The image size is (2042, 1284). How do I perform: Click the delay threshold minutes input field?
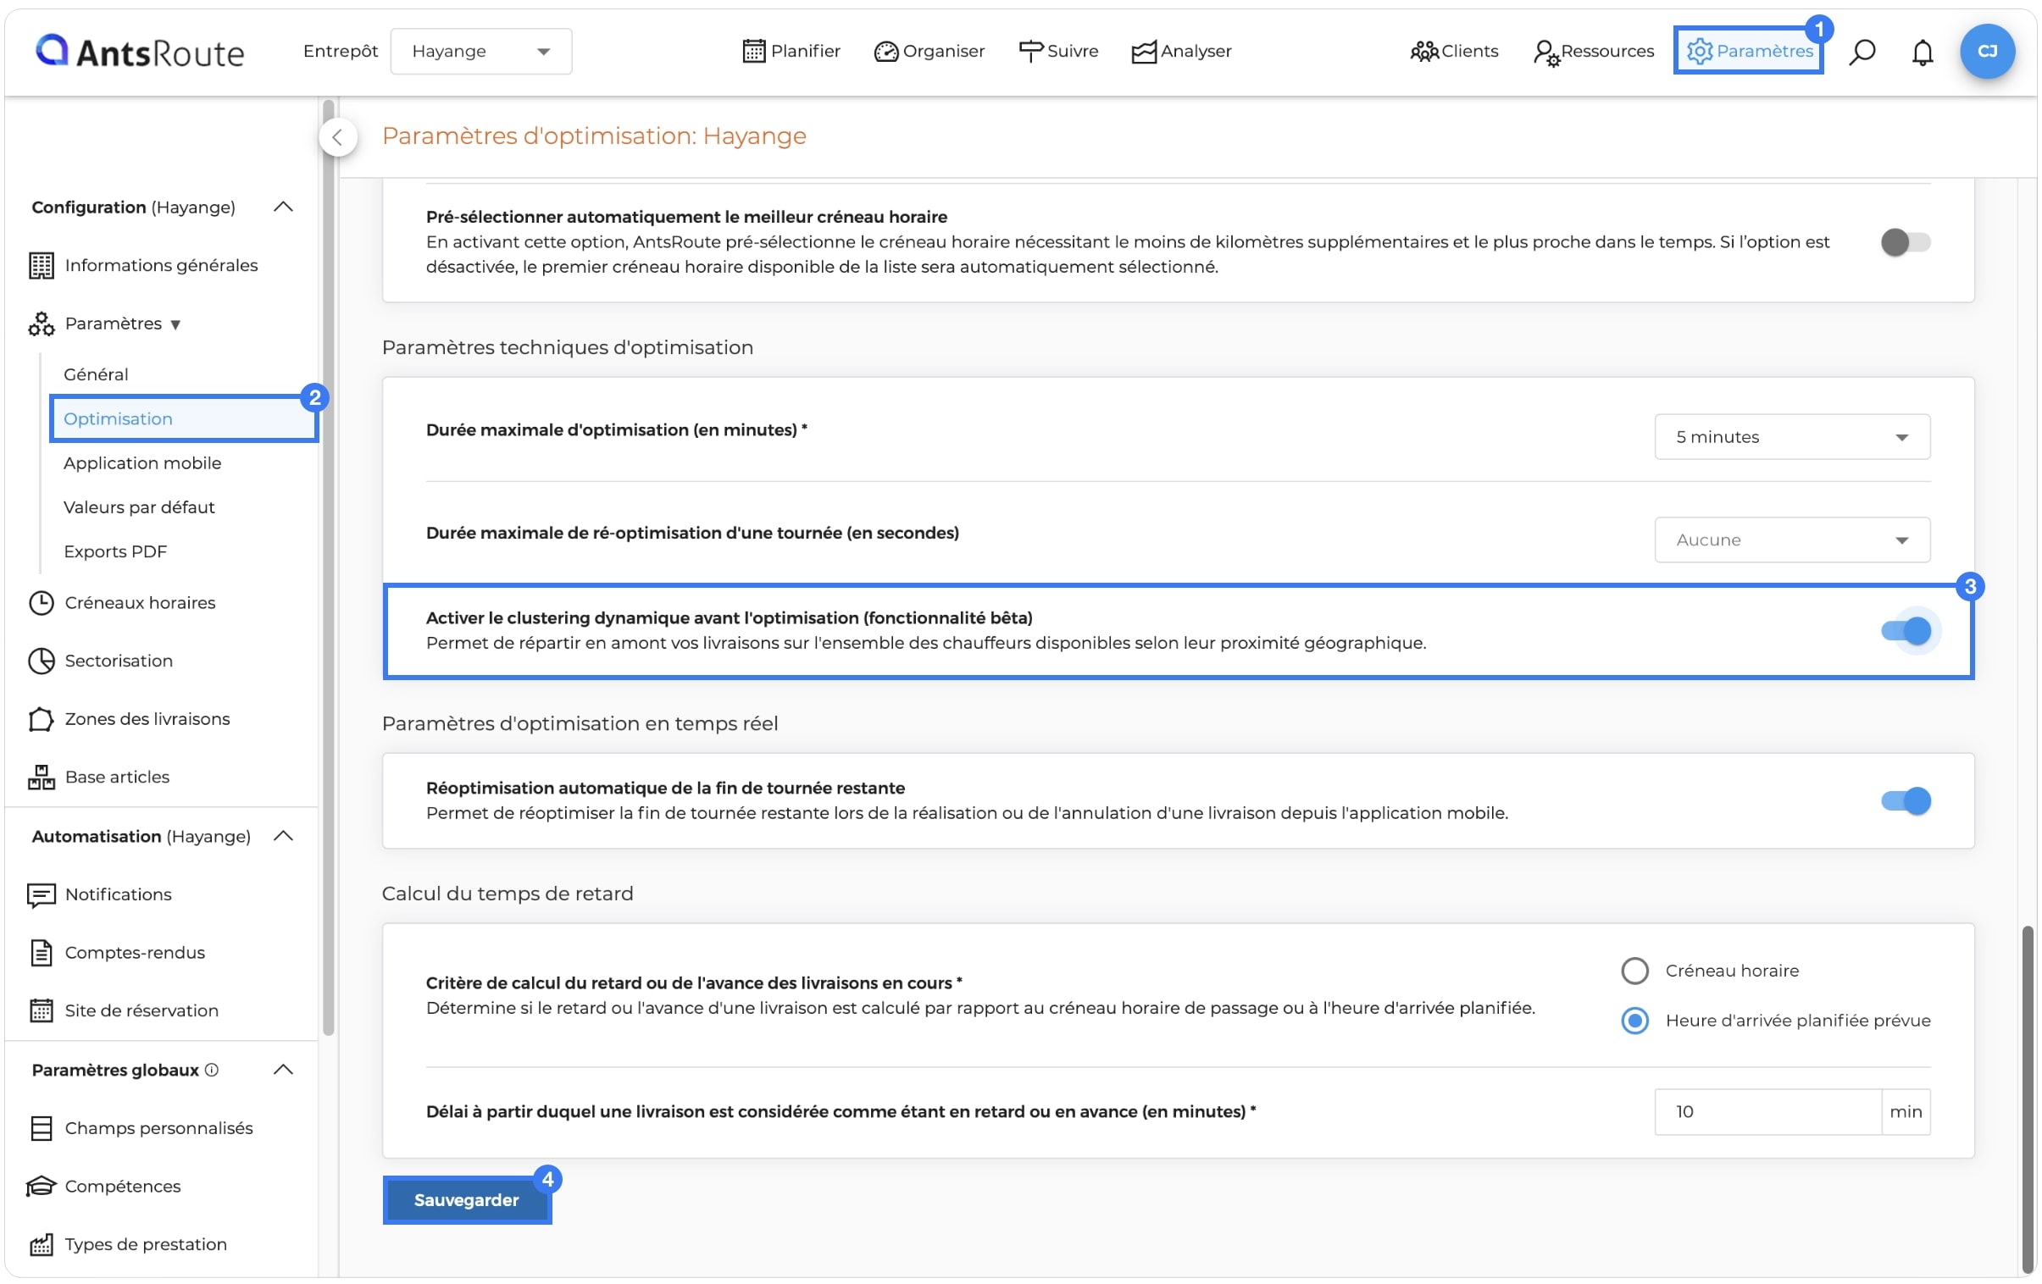[x=1767, y=1112]
